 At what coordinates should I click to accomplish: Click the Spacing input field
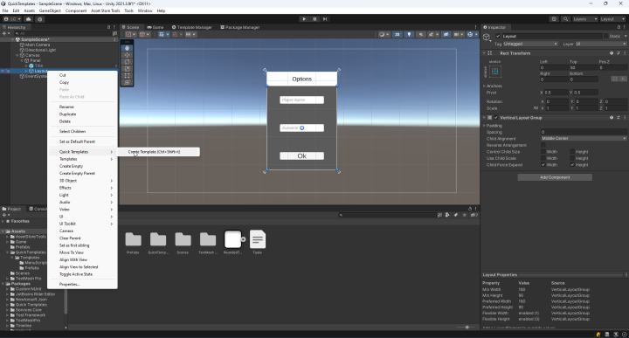coord(584,132)
